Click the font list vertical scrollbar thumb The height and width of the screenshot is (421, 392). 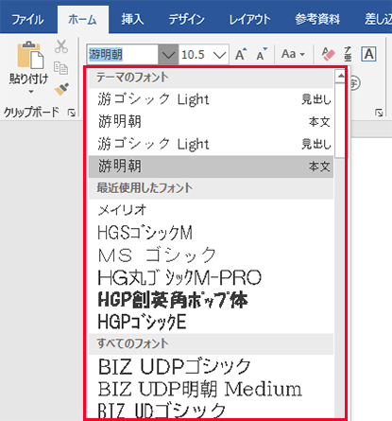[x=340, y=120]
